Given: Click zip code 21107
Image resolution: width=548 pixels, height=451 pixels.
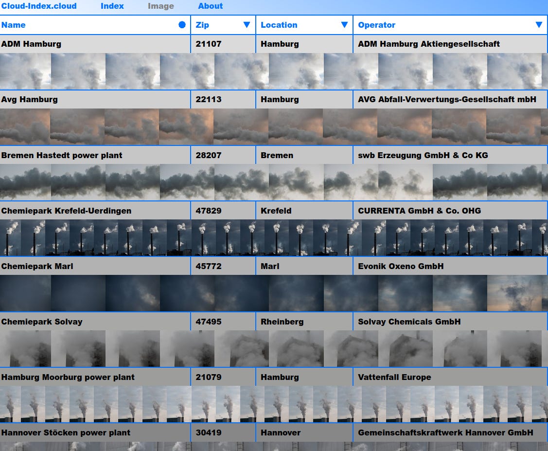Looking at the screenshot, I should [x=209, y=44].
